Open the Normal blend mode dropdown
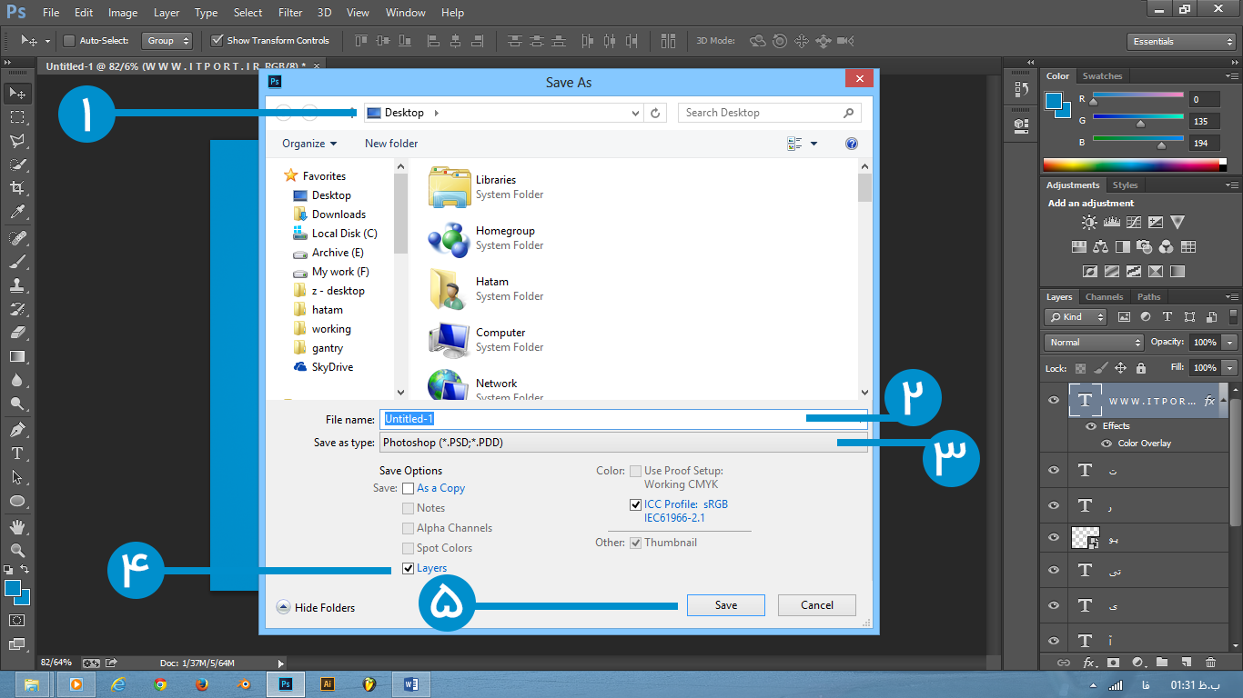 [x=1094, y=343]
